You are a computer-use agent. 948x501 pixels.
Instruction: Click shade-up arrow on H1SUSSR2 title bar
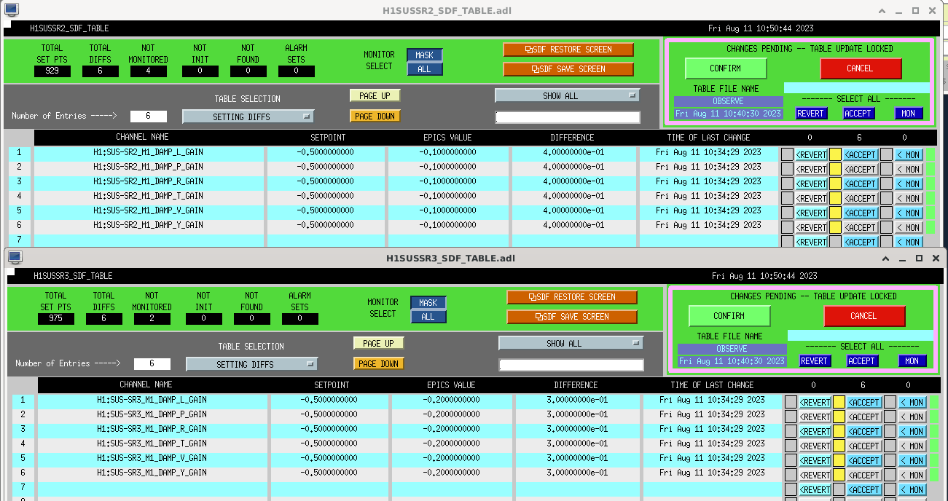(x=882, y=11)
